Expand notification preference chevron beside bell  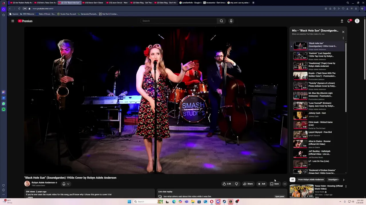[68, 184]
